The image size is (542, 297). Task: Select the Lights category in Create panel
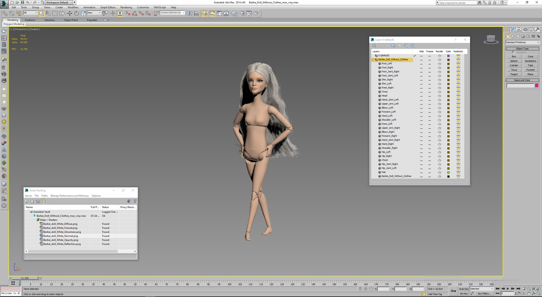point(518,36)
